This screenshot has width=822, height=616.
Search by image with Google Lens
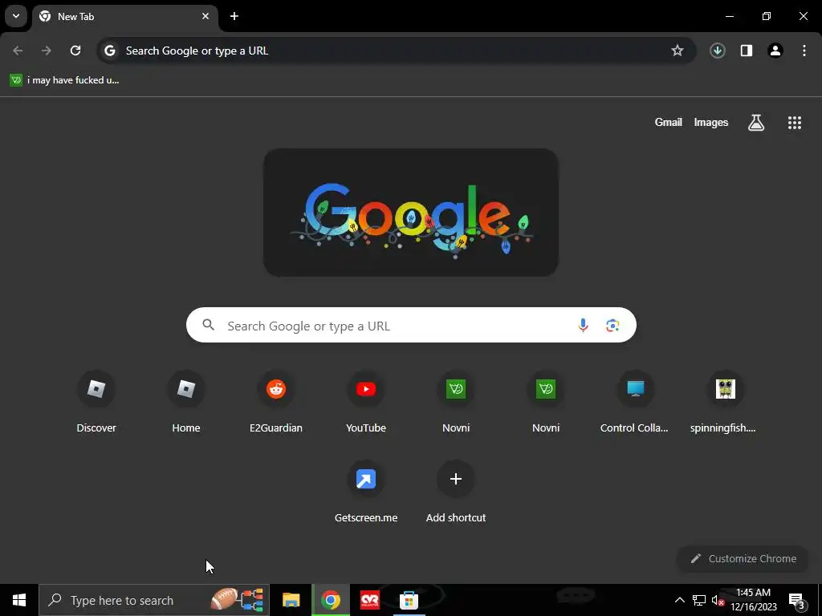click(x=612, y=326)
